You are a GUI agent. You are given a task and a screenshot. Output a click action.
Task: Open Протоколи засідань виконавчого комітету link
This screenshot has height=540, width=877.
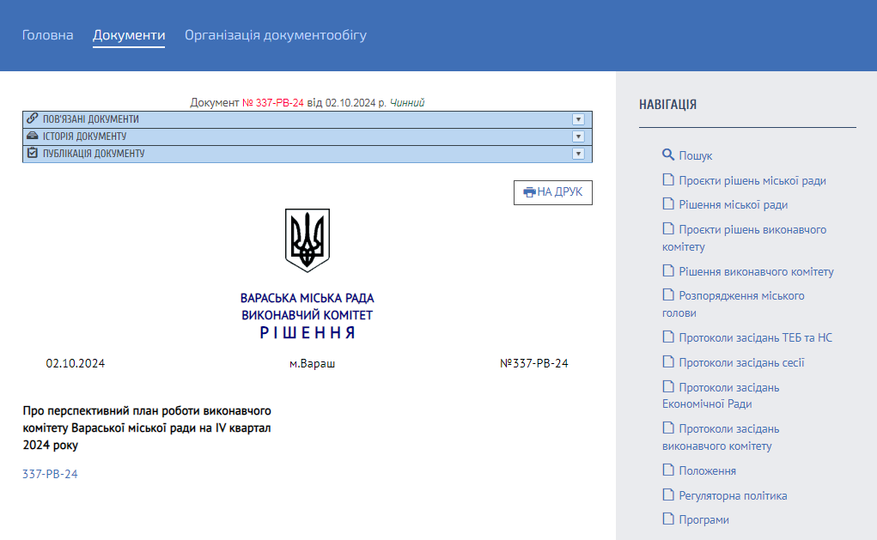point(721,438)
